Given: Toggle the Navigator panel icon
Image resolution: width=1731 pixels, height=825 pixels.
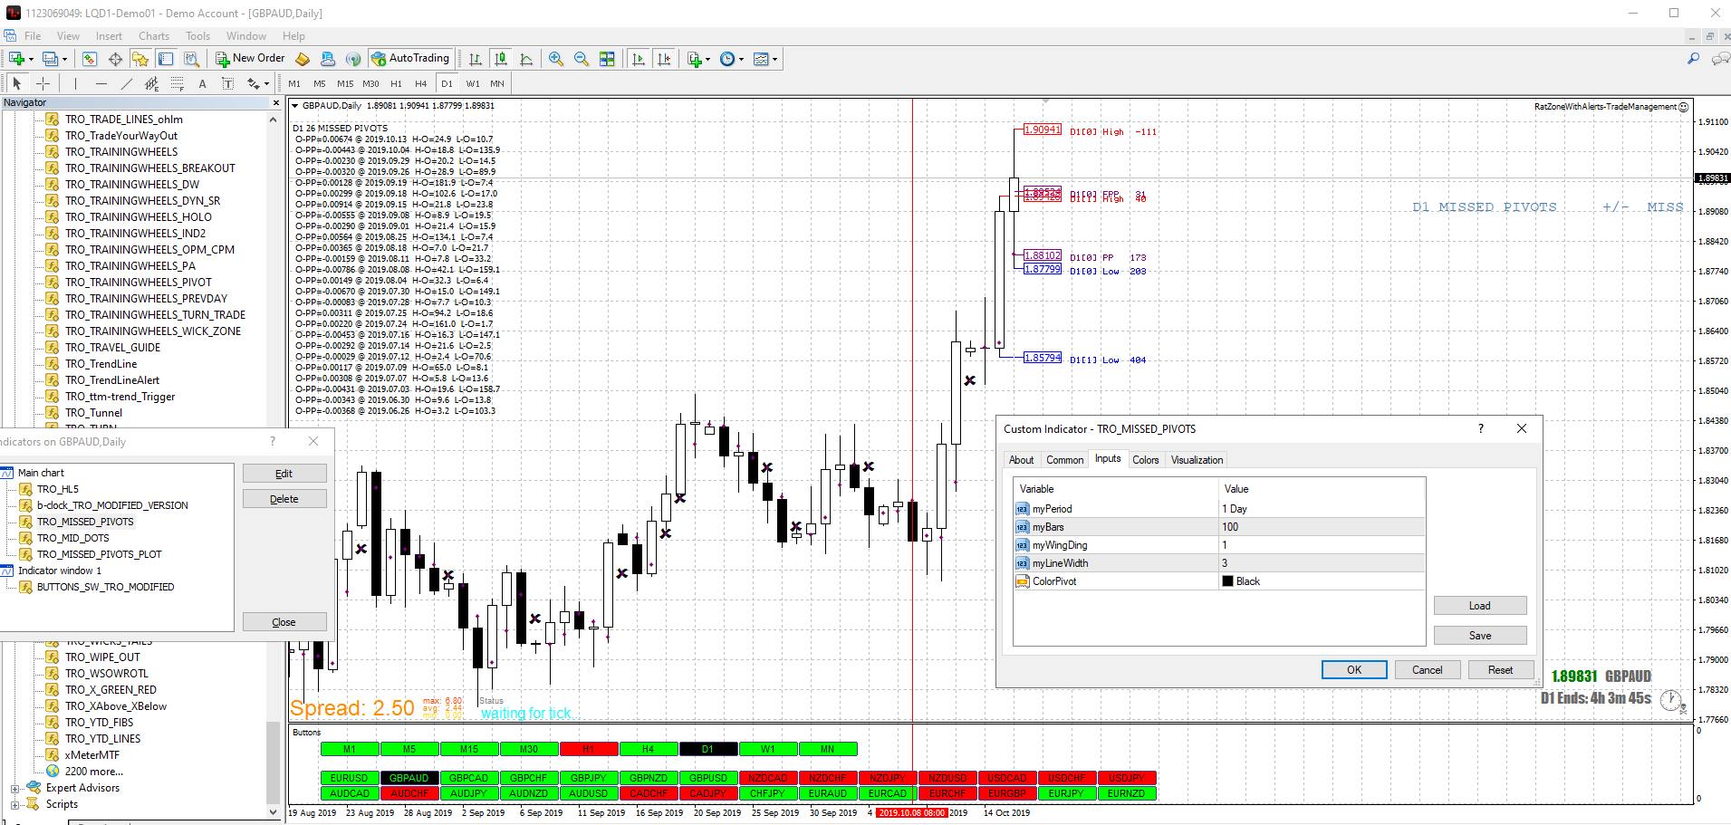Looking at the screenshot, I should click(x=140, y=59).
